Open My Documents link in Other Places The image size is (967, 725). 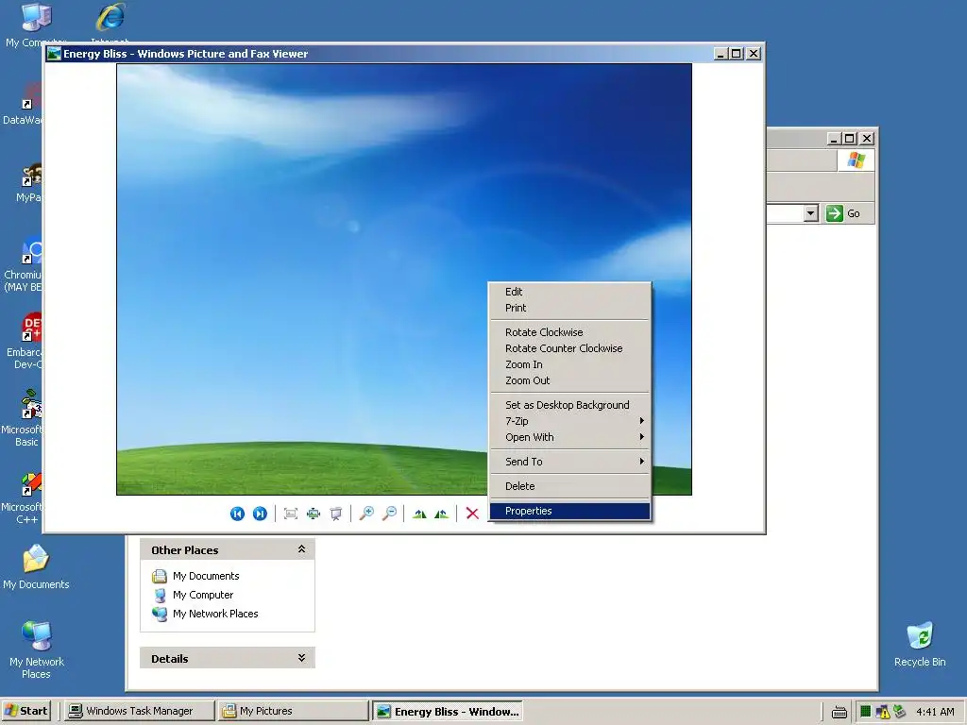206,576
